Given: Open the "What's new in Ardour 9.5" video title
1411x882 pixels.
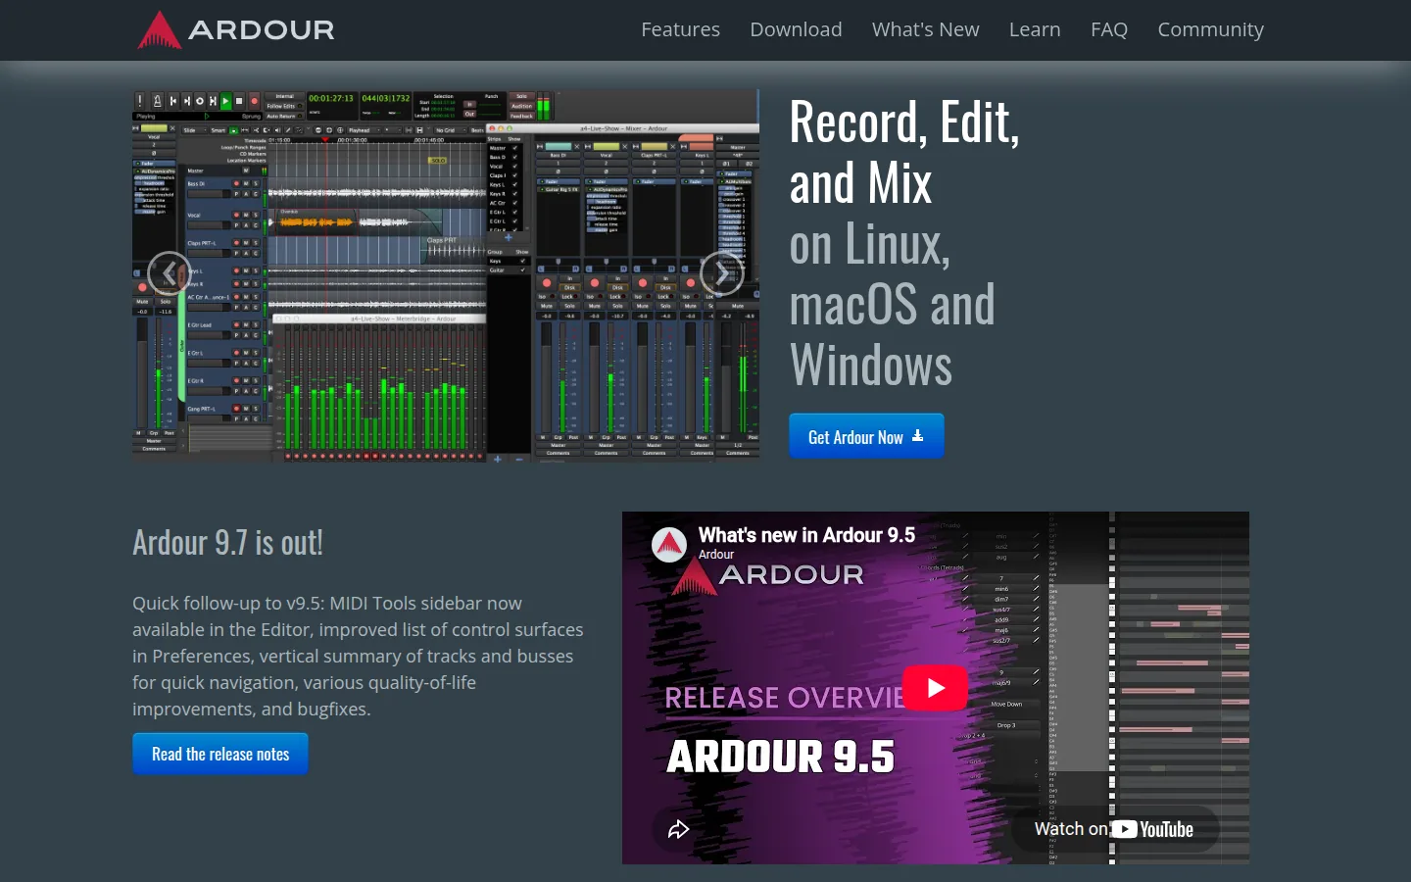Looking at the screenshot, I should (x=806, y=535).
